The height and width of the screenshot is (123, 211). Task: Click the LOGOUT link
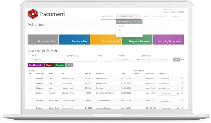(x=181, y=9)
